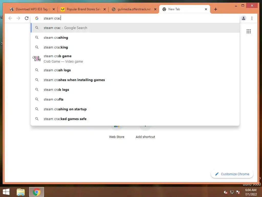Pick 'steam crafts' suggestion
Screen dimensions: 262x197
135,99
